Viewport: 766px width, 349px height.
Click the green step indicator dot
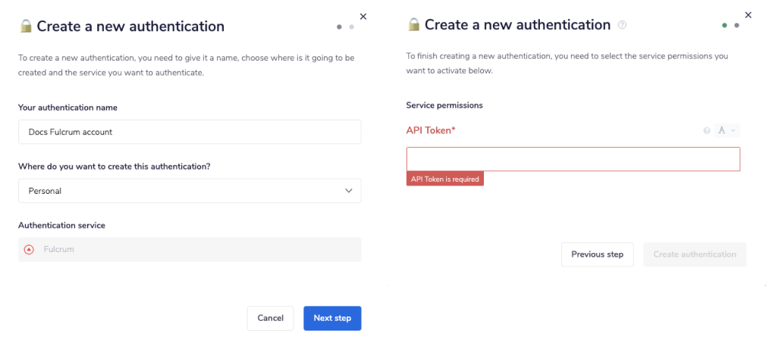(x=724, y=25)
